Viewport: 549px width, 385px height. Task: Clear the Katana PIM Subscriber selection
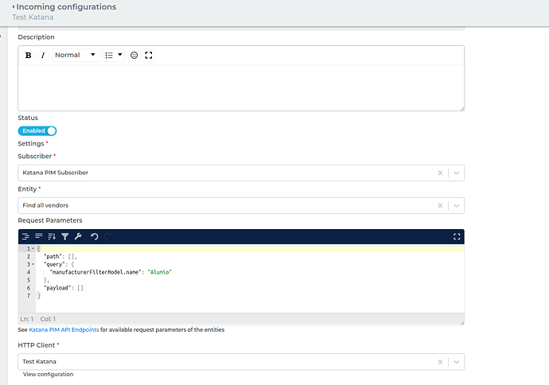(x=440, y=173)
